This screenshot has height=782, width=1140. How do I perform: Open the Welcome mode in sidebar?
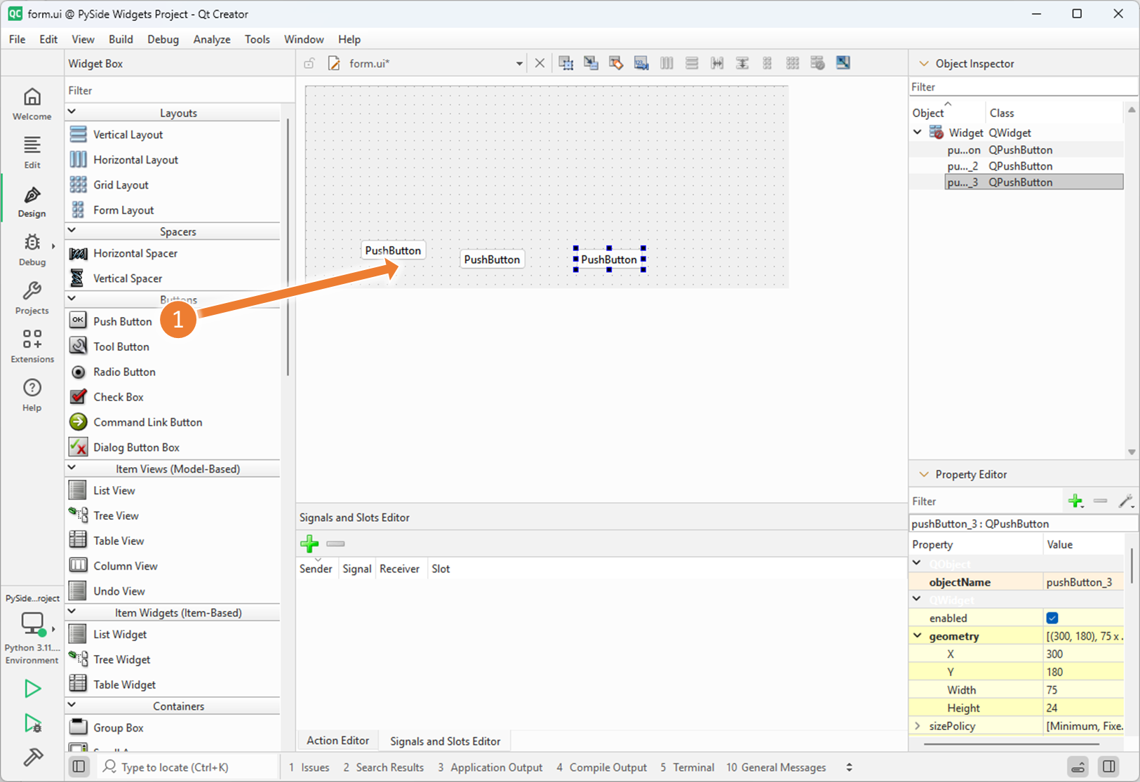tap(32, 104)
